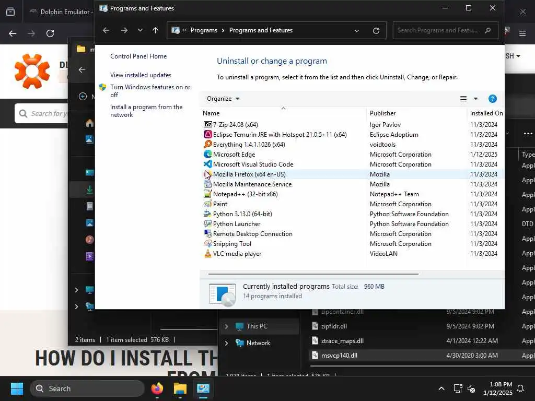
Task: Click the Programs breadcrumb segment
Action: (204, 30)
